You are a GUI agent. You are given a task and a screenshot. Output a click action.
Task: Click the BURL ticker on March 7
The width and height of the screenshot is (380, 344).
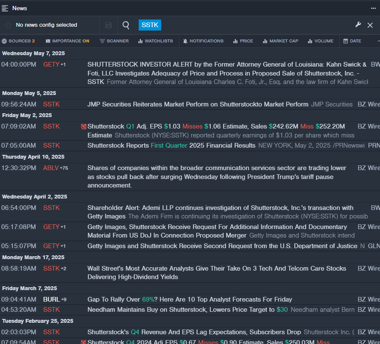click(x=51, y=299)
